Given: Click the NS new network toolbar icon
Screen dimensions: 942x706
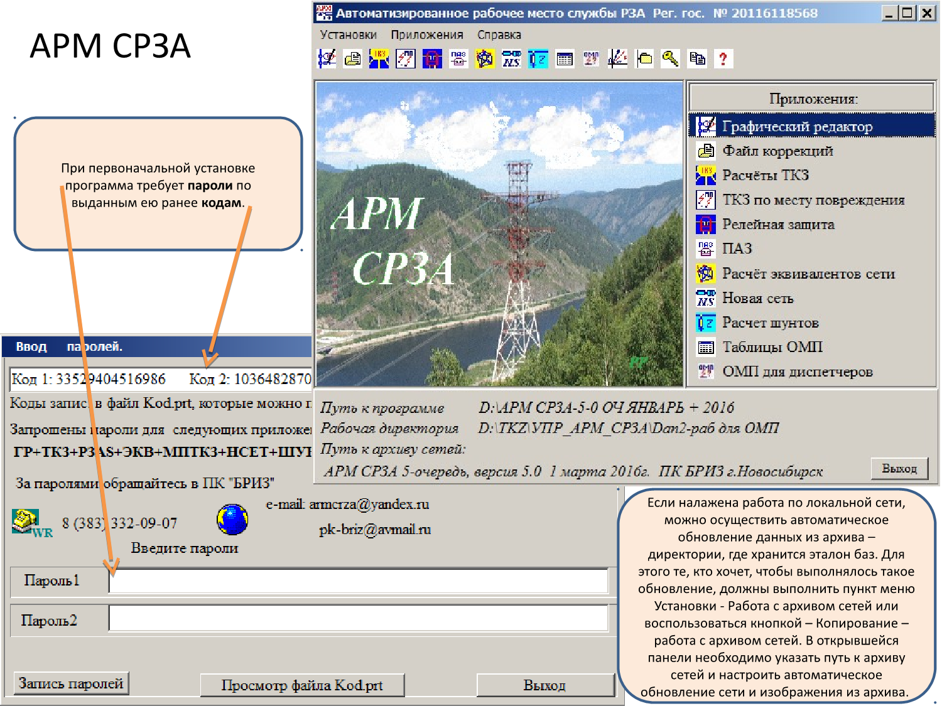Looking at the screenshot, I should [x=511, y=59].
